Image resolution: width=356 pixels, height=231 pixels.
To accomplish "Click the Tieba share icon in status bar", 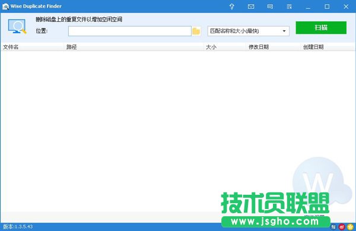I will (333, 227).
